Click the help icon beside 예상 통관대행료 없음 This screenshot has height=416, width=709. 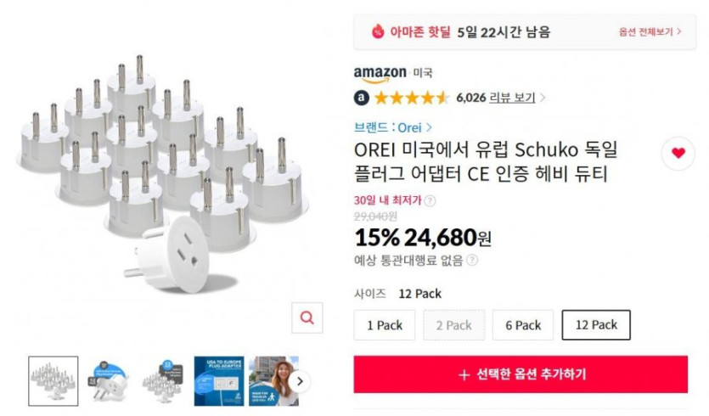point(471,261)
